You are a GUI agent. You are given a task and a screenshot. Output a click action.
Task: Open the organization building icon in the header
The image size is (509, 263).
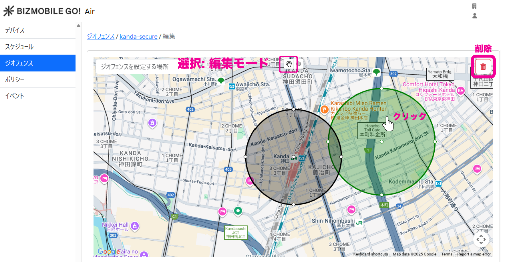point(474,6)
